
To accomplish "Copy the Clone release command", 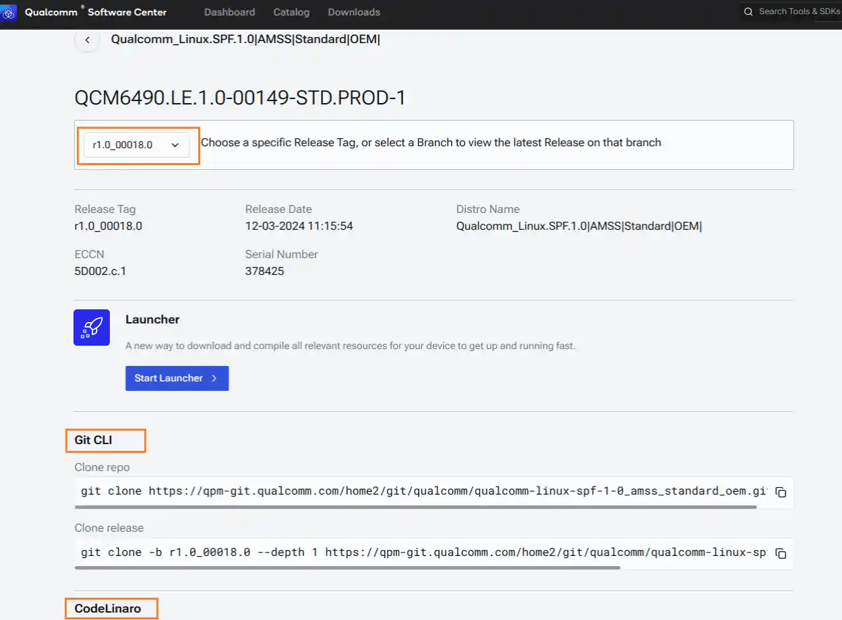I will click(x=781, y=553).
